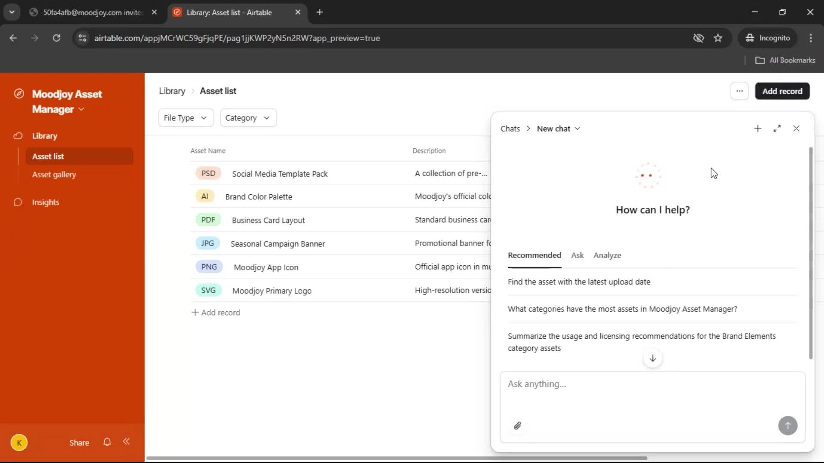Open the user avatar K menu

tap(19, 442)
